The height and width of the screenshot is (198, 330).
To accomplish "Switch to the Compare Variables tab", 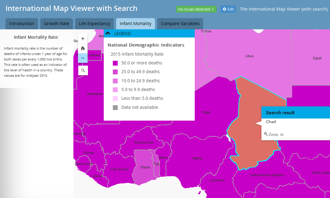I will pyautogui.click(x=180, y=23).
